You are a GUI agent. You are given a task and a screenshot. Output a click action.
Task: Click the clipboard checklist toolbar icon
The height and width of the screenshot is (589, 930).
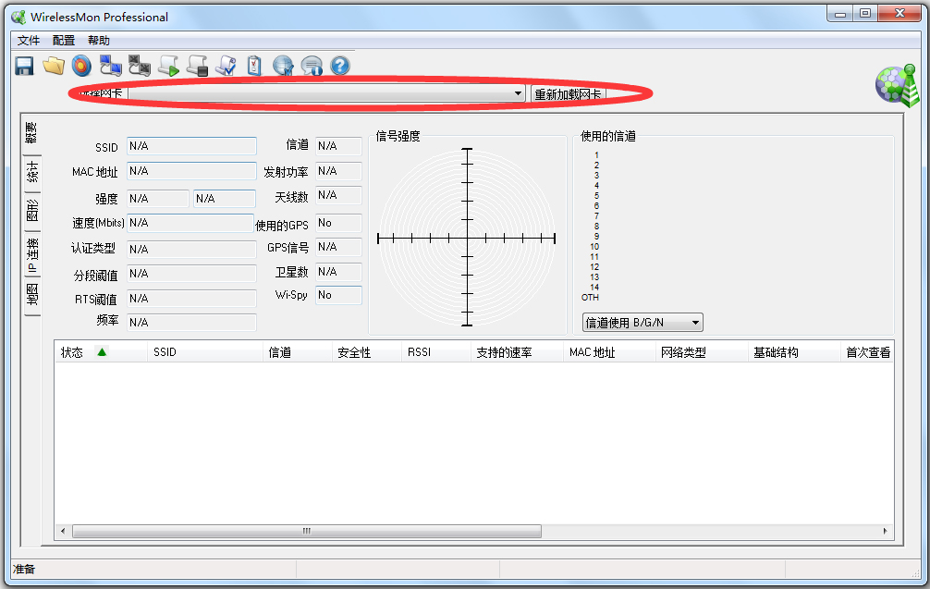pyautogui.click(x=254, y=66)
